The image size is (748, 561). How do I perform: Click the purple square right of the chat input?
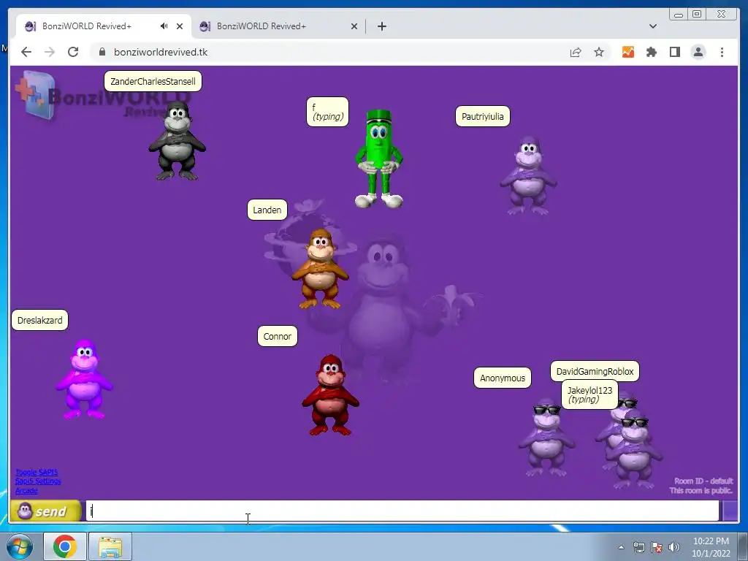coord(730,511)
